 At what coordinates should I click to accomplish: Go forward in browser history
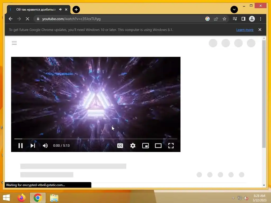19,19
